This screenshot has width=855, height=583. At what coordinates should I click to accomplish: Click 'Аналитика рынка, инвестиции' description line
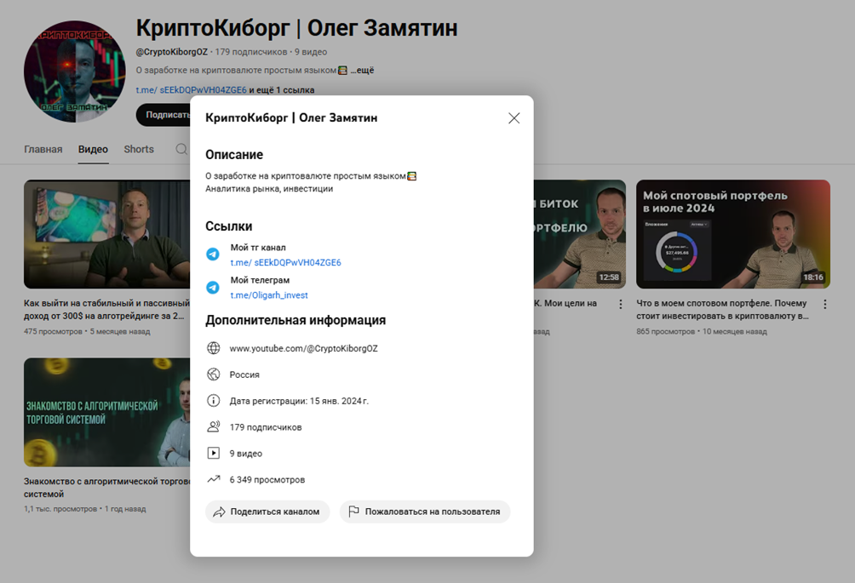pyautogui.click(x=269, y=189)
